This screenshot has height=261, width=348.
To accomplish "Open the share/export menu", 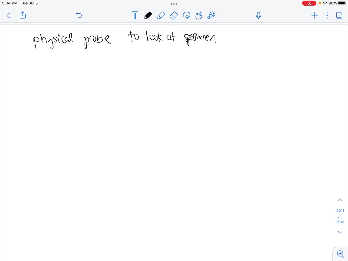I will coord(23,15).
